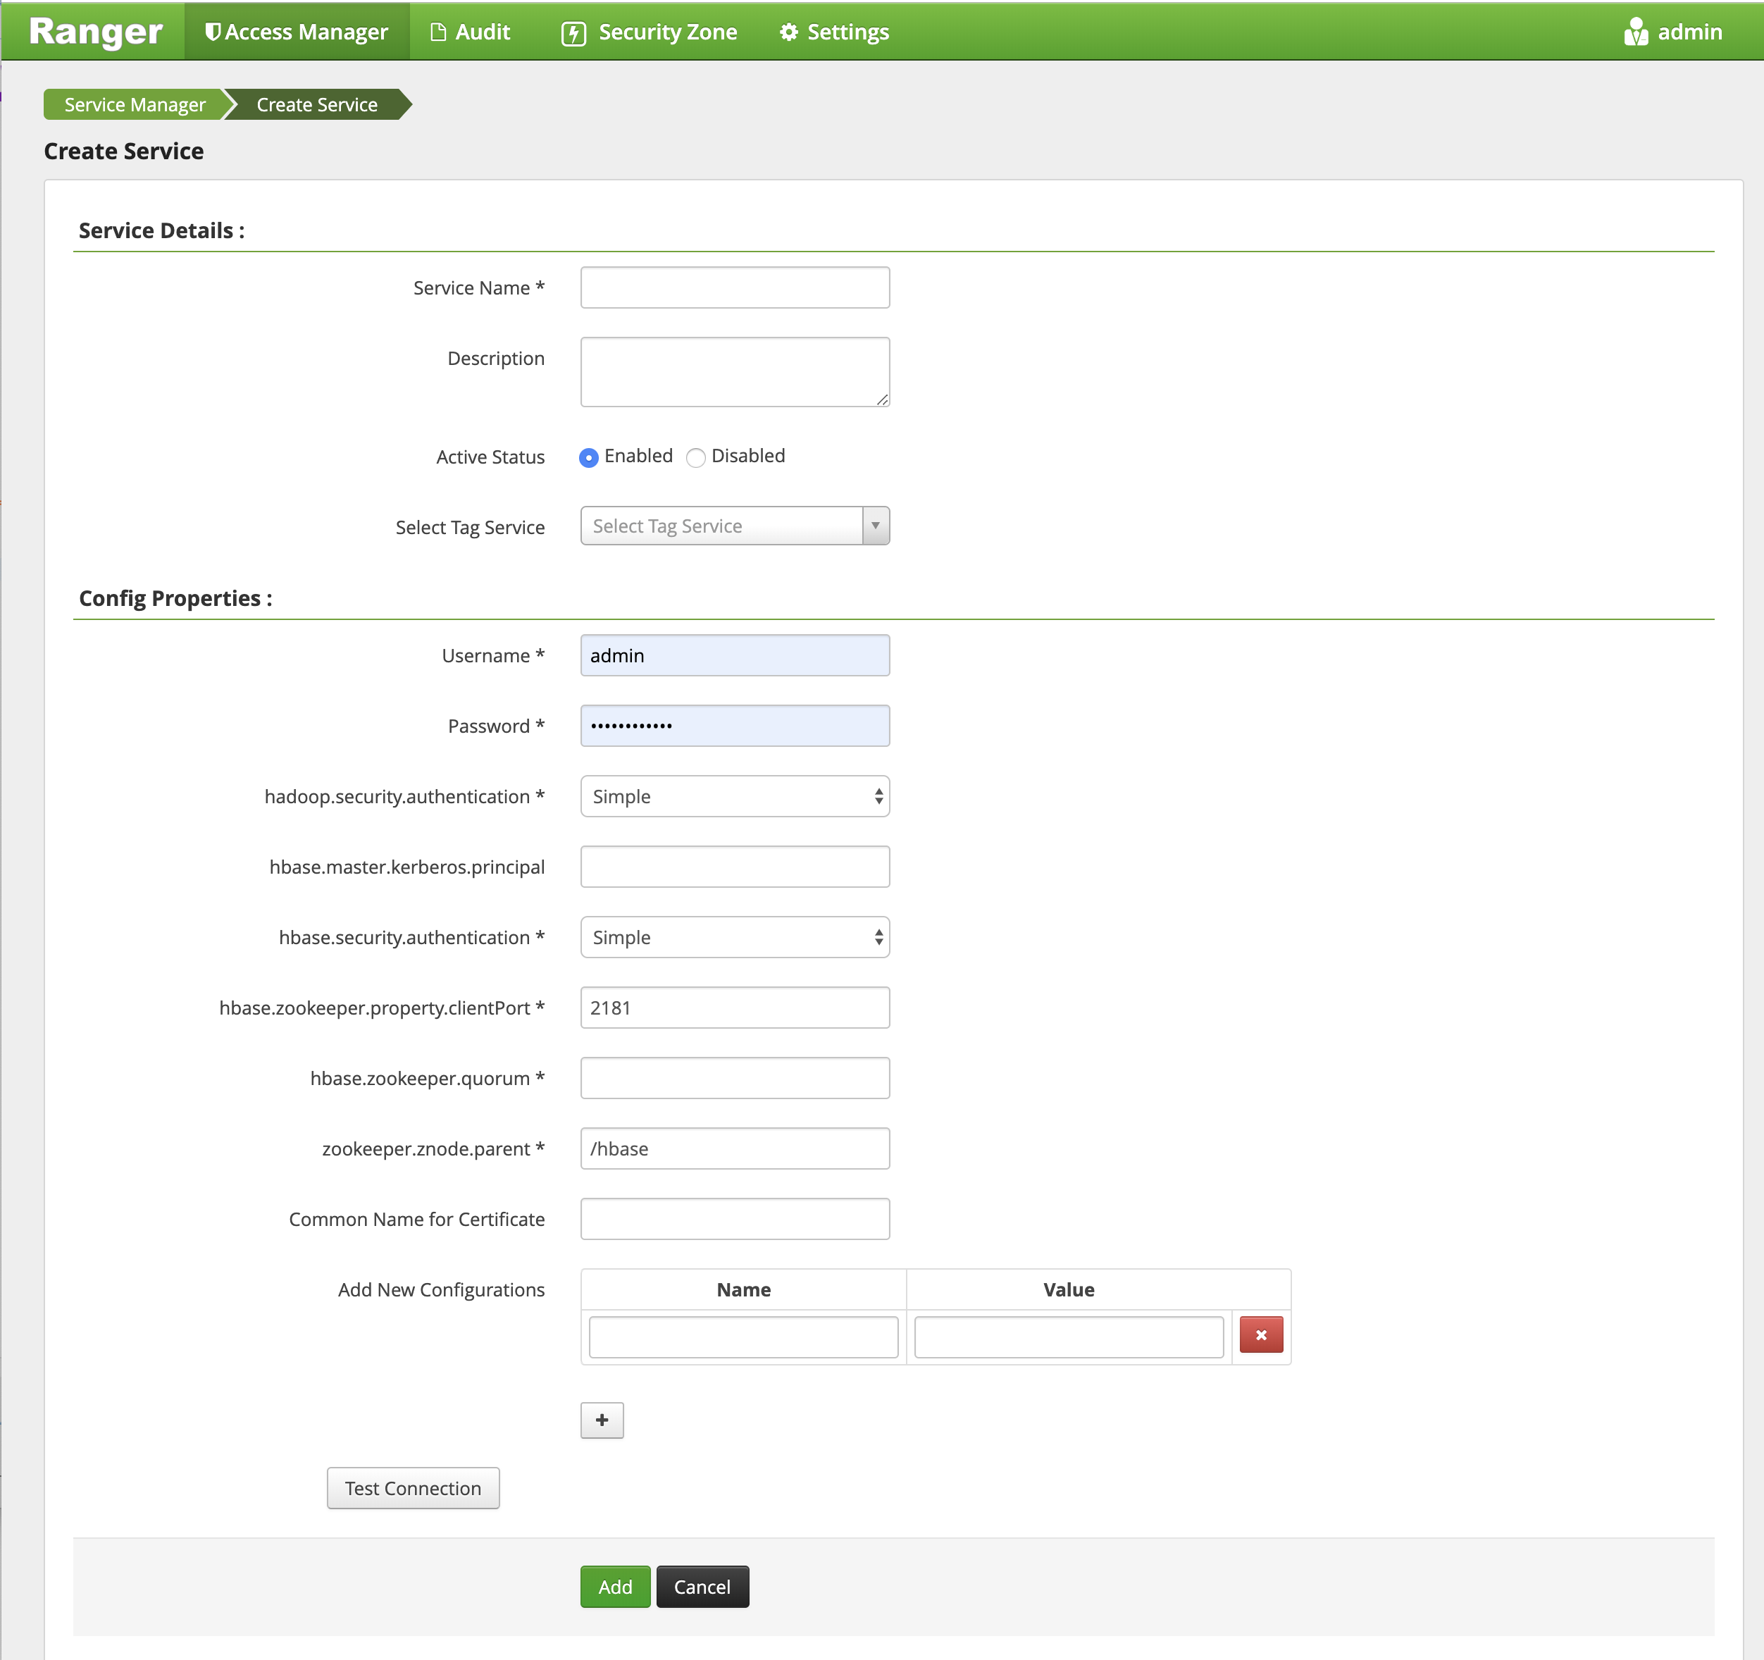Image resolution: width=1764 pixels, height=1660 pixels.
Task: Delete the configuration row with red X
Action: [1261, 1335]
